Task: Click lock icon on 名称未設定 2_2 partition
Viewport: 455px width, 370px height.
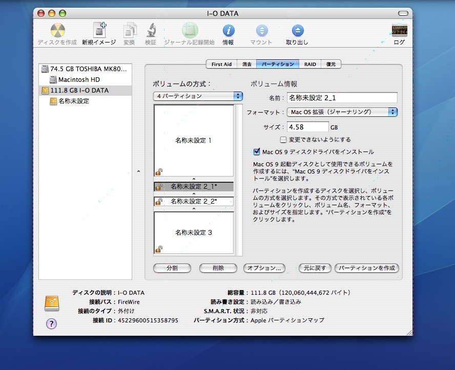Action: pos(159,201)
